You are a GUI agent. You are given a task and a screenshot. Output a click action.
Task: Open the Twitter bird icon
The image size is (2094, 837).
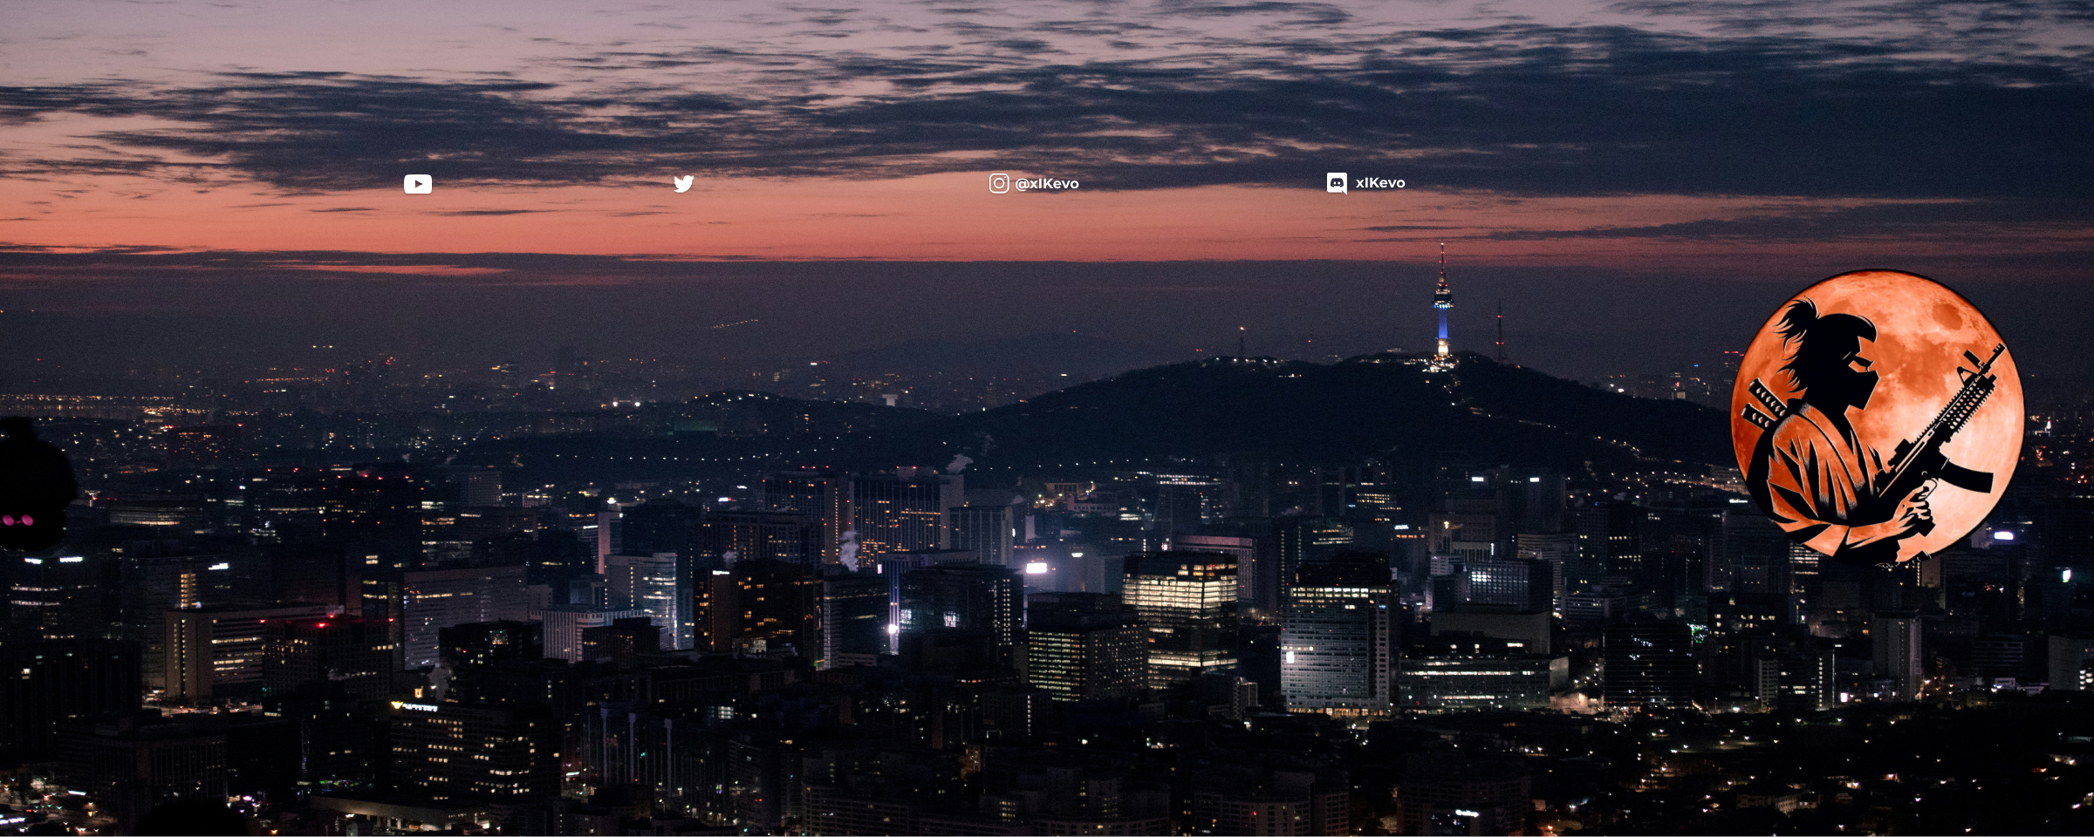point(684,184)
